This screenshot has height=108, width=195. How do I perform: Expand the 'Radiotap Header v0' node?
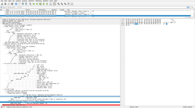pyautogui.click(x=1, y=21)
